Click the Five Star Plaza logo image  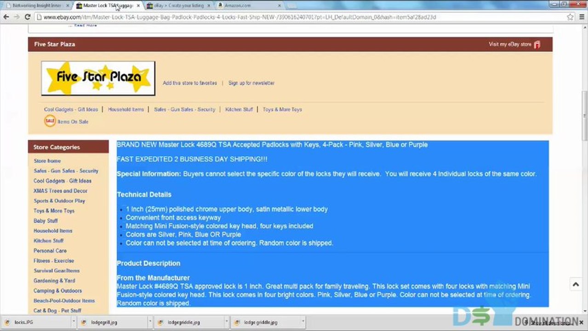98,78
